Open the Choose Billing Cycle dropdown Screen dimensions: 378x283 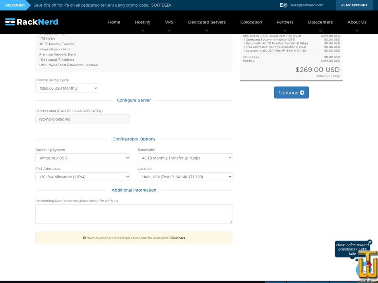point(66,88)
